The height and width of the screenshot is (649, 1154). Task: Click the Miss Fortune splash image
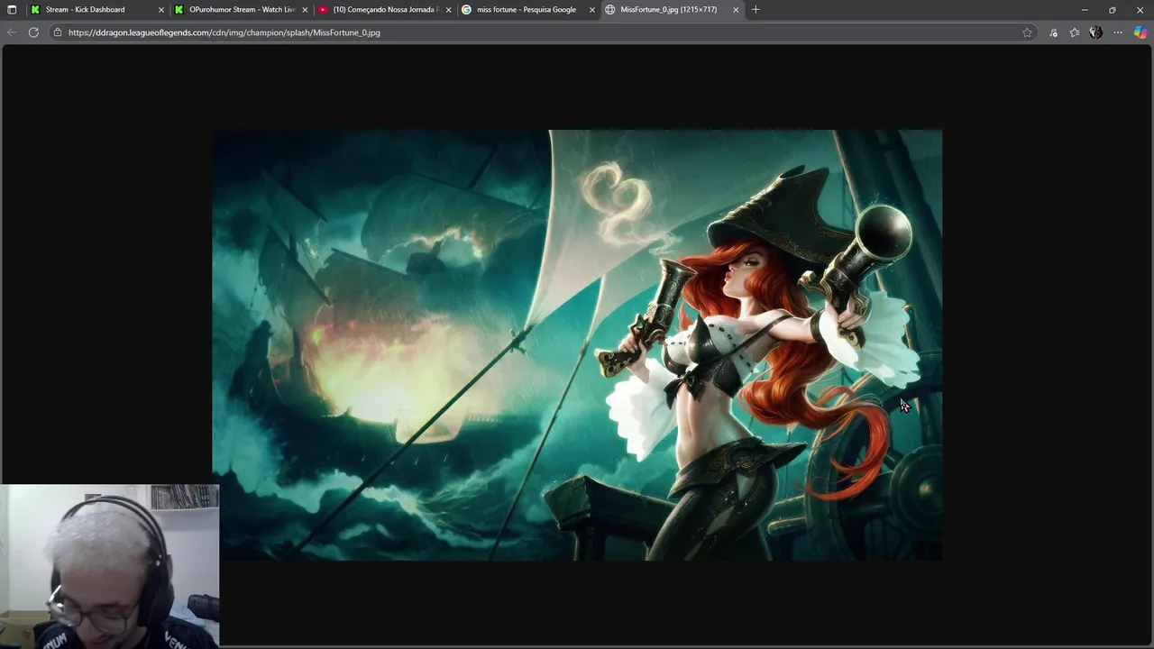coord(577,345)
